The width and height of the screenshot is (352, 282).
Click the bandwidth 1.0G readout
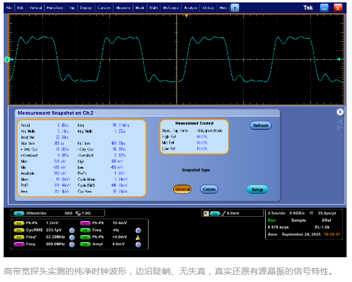coord(83,213)
